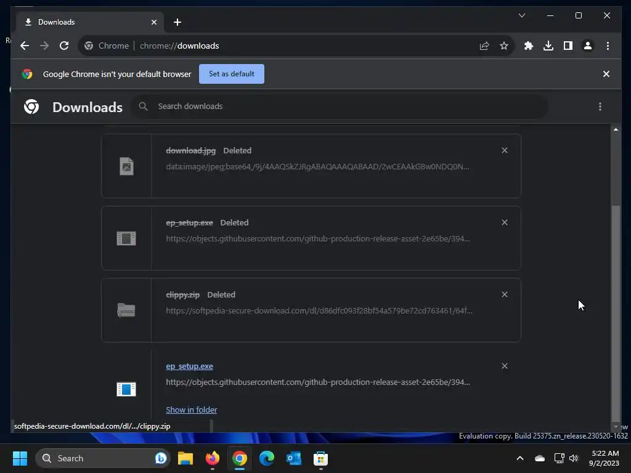Click the OneDrive cloud tray icon
This screenshot has width=631, height=473.
[540, 458]
